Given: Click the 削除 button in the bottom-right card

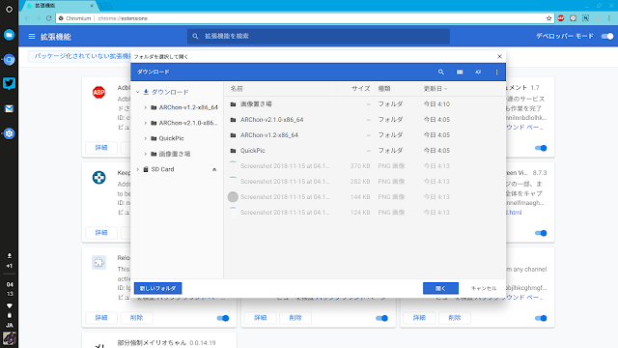Looking at the screenshot, I should click(455, 318).
